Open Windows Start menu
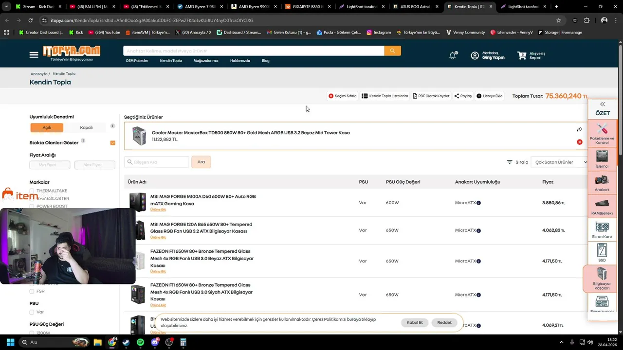Image resolution: width=623 pixels, height=350 pixels. point(10,342)
